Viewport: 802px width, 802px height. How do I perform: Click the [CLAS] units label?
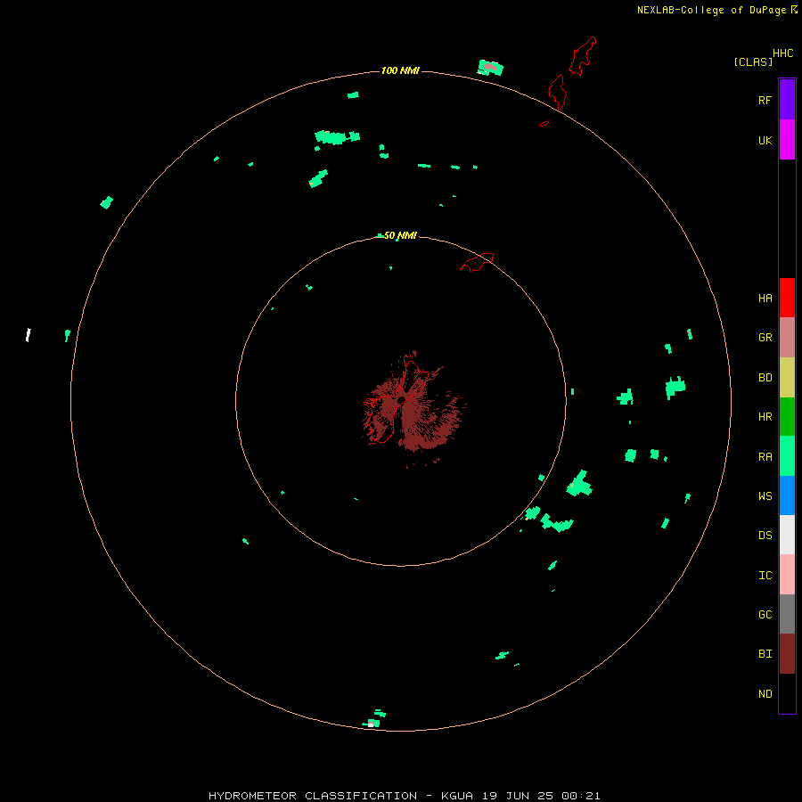tap(753, 61)
